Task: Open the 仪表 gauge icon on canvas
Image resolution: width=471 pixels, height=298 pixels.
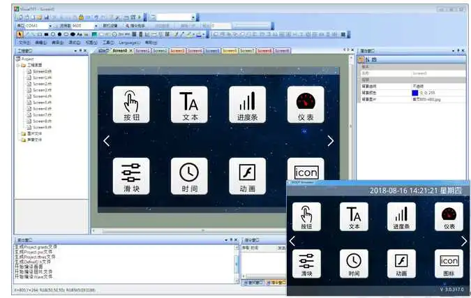Action: point(306,105)
